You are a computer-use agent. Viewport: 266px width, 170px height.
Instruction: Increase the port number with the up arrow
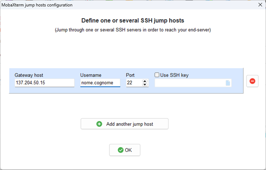click(x=145, y=81)
